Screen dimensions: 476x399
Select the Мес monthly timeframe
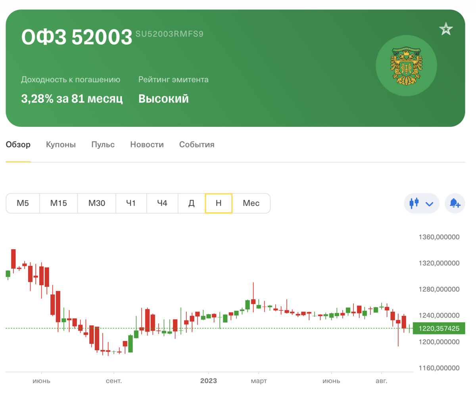click(x=251, y=203)
